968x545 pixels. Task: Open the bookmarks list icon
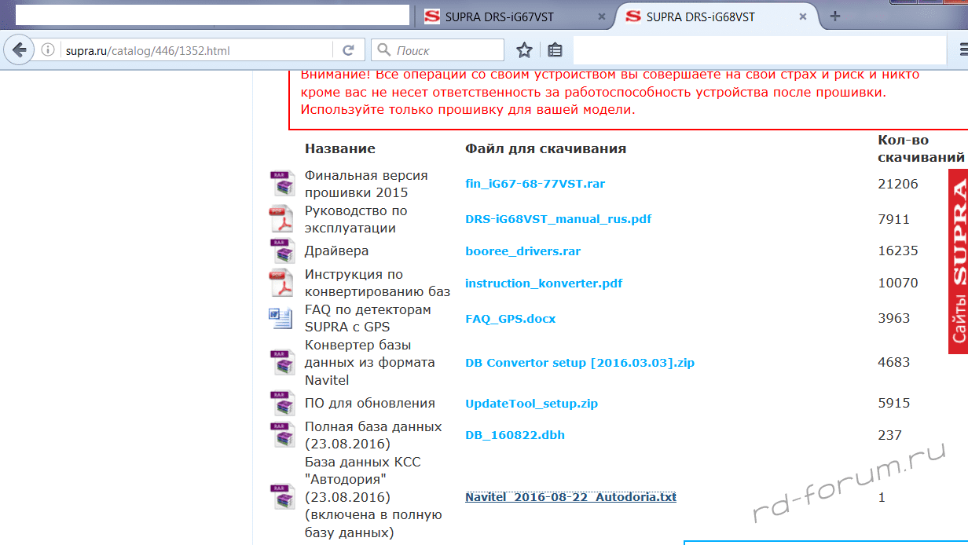pos(555,50)
